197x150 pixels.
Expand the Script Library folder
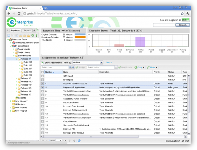13,53
